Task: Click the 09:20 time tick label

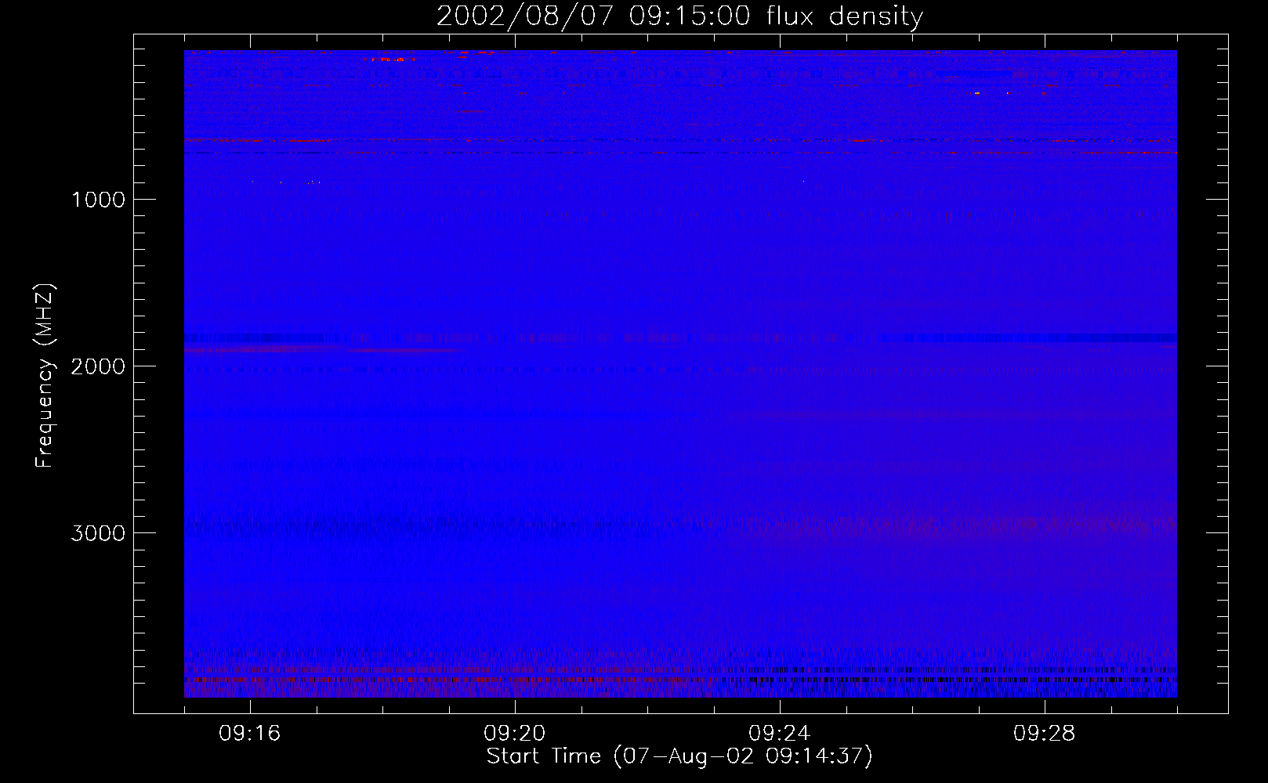Action: pos(515,734)
